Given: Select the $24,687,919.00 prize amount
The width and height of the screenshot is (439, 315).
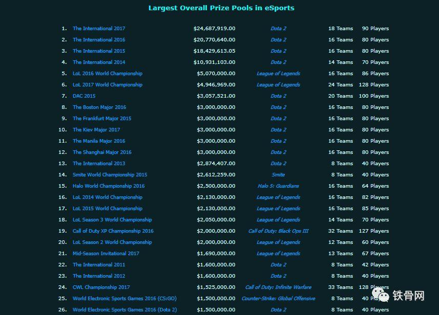Looking at the screenshot, I should 214,29.
